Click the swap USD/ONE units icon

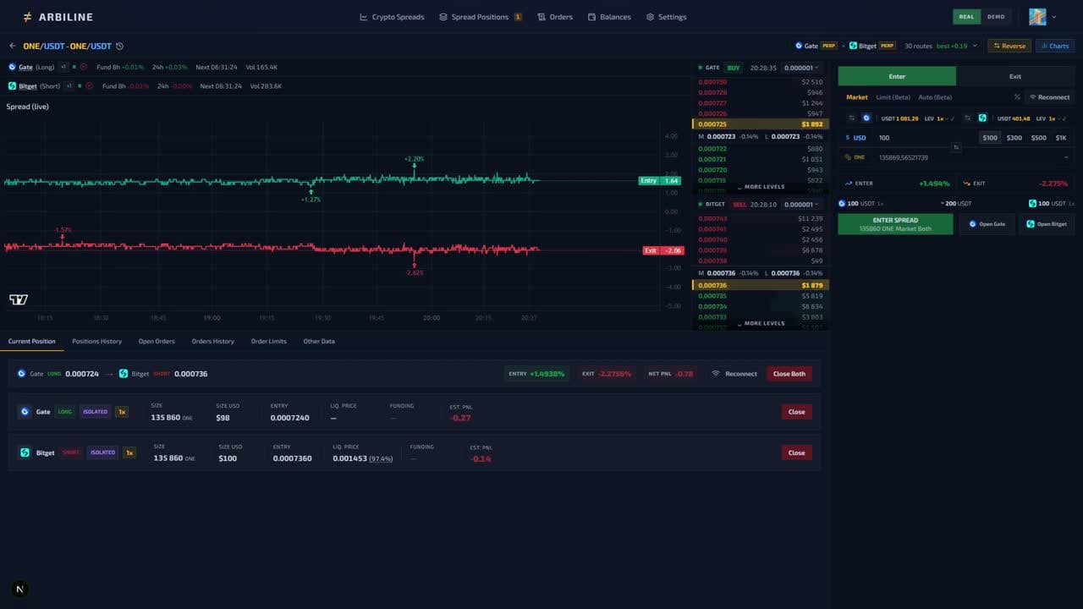coord(956,147)
